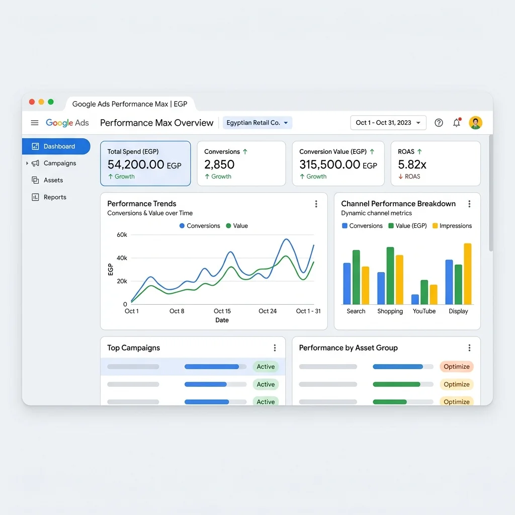The image size is (515, 515).
Task: Open Top Campaigns three-dot menu
Action: [x=275, y=348]
